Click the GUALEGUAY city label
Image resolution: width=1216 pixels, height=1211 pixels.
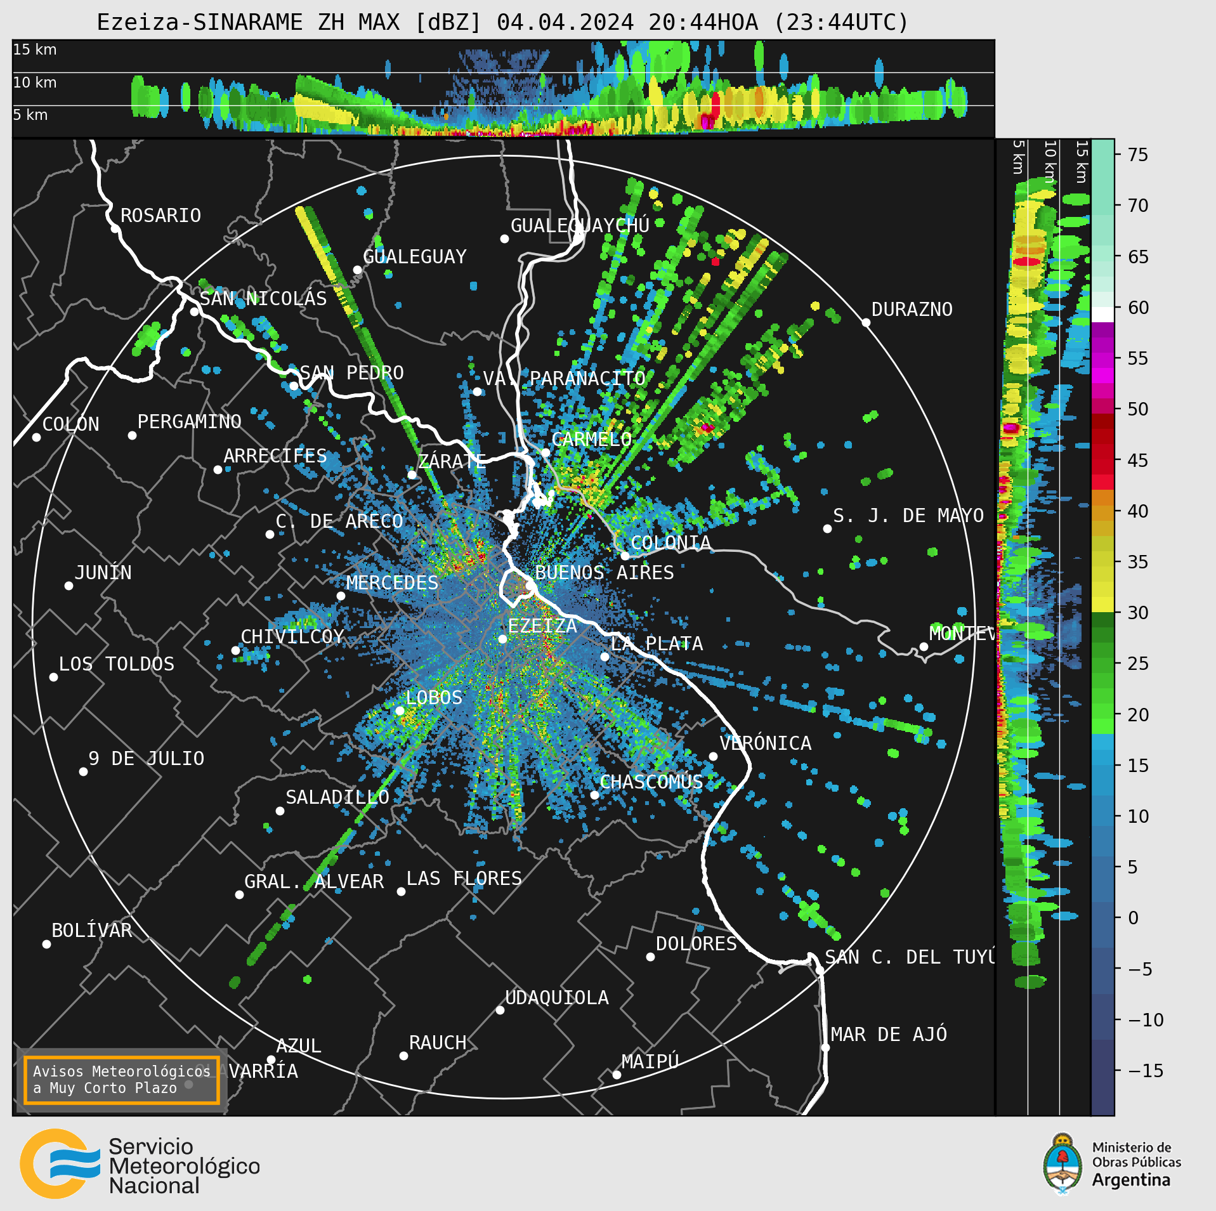(414, 257)
